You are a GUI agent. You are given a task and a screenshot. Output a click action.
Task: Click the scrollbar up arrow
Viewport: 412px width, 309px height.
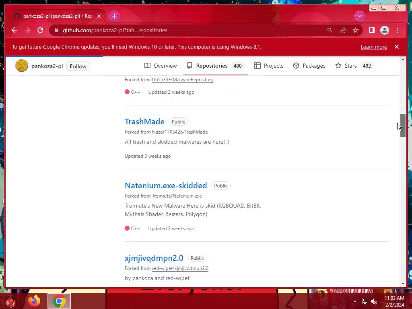(x=403, y=60)
